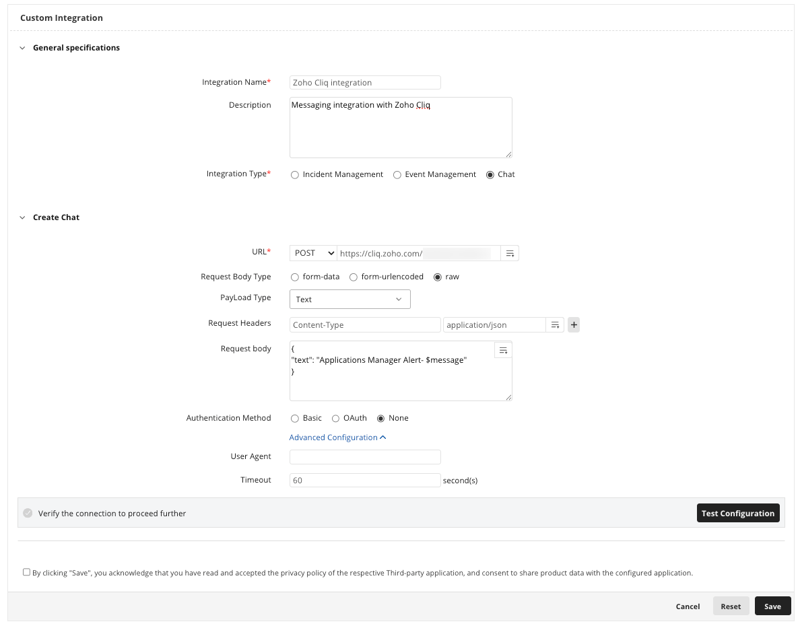Click the Request body textarea resize handle
Screen dimensions: 800x630
click(x=508, y=397)
